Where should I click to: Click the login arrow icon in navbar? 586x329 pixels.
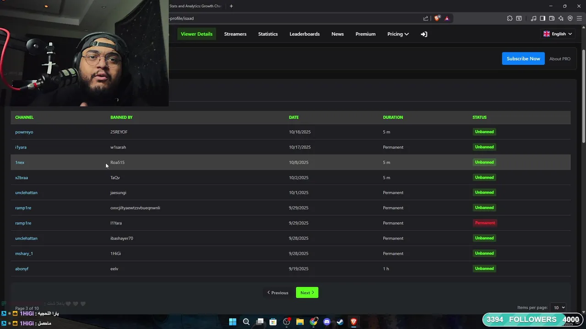[424, 34]
